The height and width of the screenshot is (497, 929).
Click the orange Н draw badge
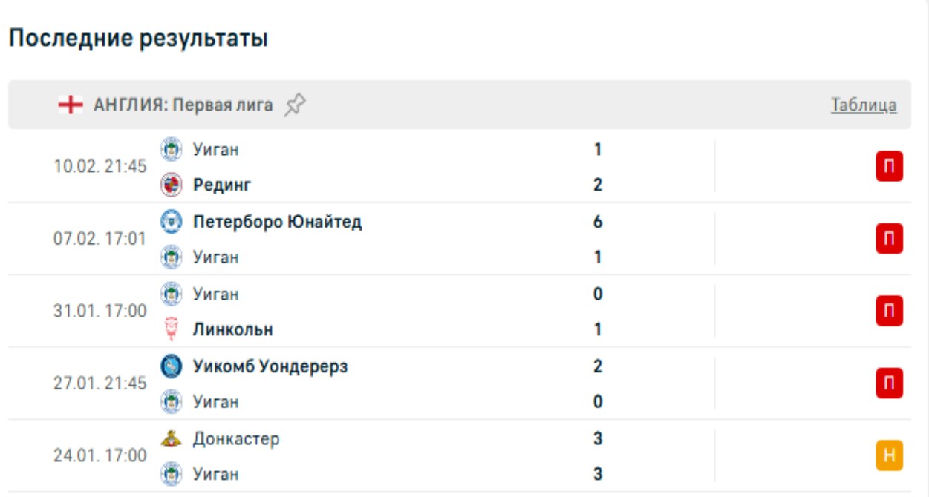tap(889, 455)
